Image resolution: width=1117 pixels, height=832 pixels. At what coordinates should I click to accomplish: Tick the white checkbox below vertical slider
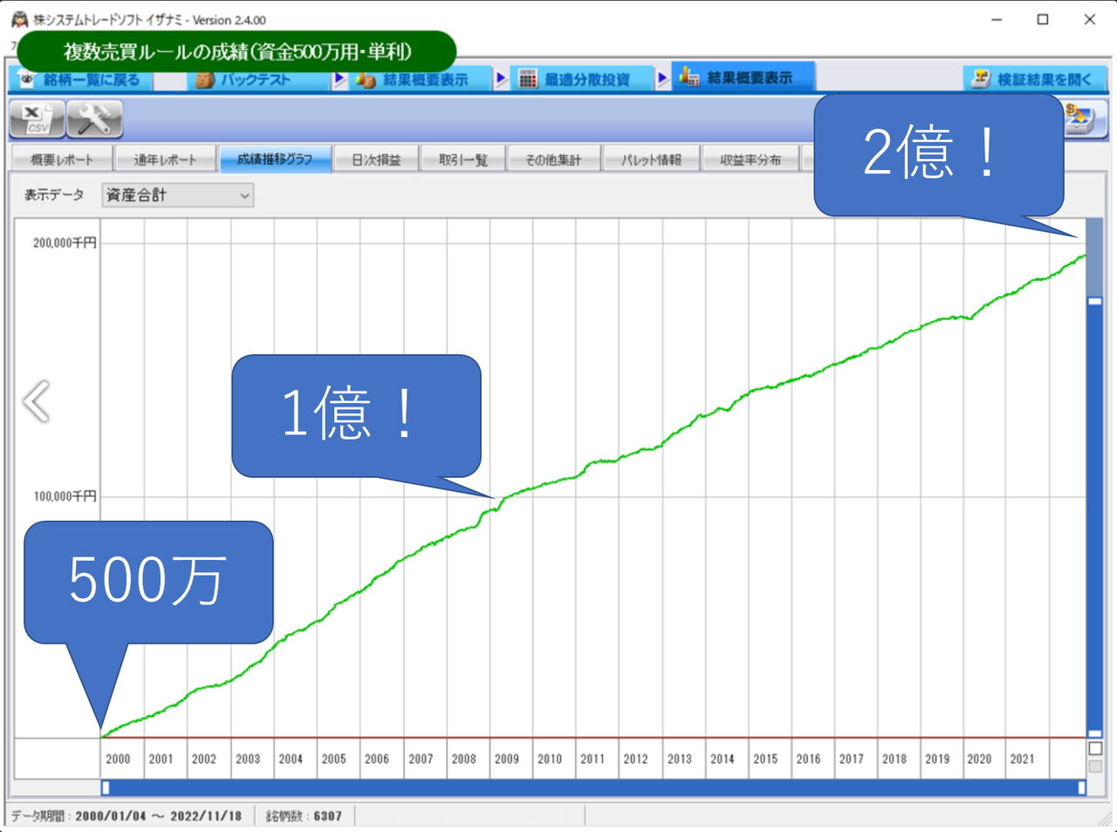[1095, 748]
